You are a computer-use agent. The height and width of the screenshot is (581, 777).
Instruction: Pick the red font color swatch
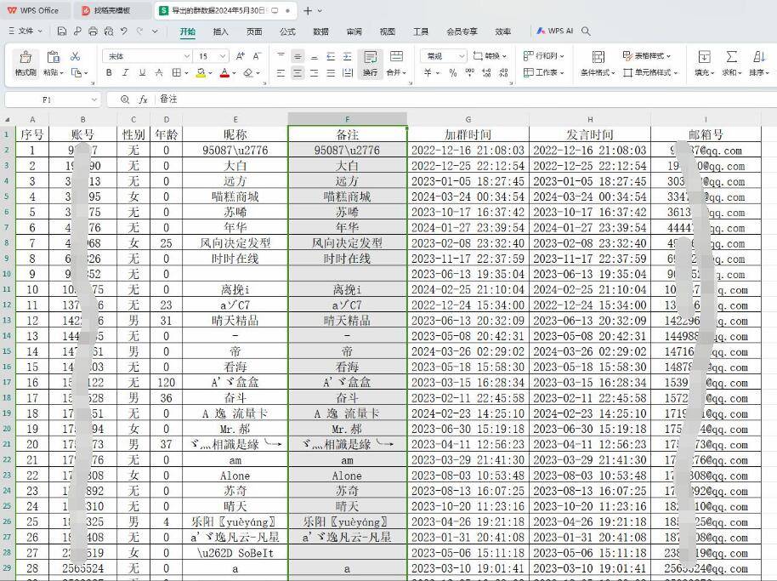[224, 76]
